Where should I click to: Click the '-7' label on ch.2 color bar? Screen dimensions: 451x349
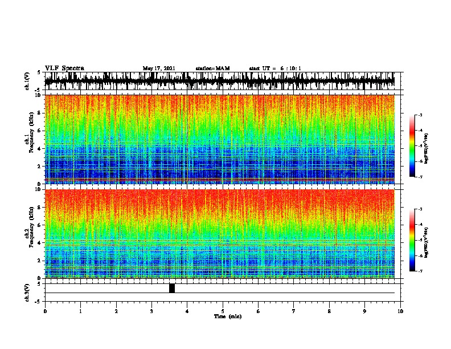click(x=420, y=271)
